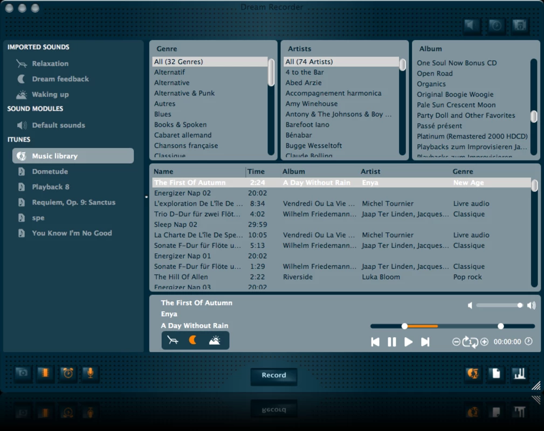
Task: Skip to the next track
Action: pyautogui.click(x=425, y=342)
